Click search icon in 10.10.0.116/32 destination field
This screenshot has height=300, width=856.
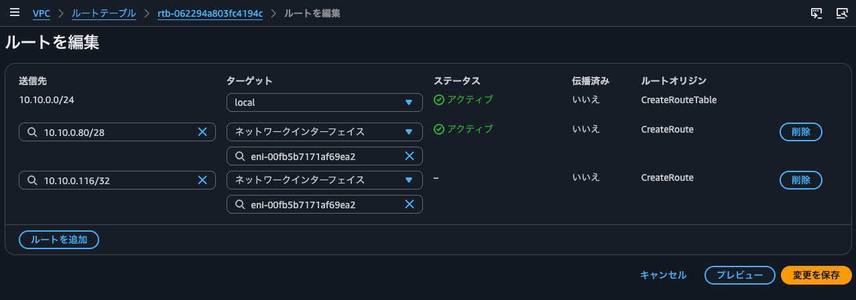pyautogui.click(x=32, y=180)
